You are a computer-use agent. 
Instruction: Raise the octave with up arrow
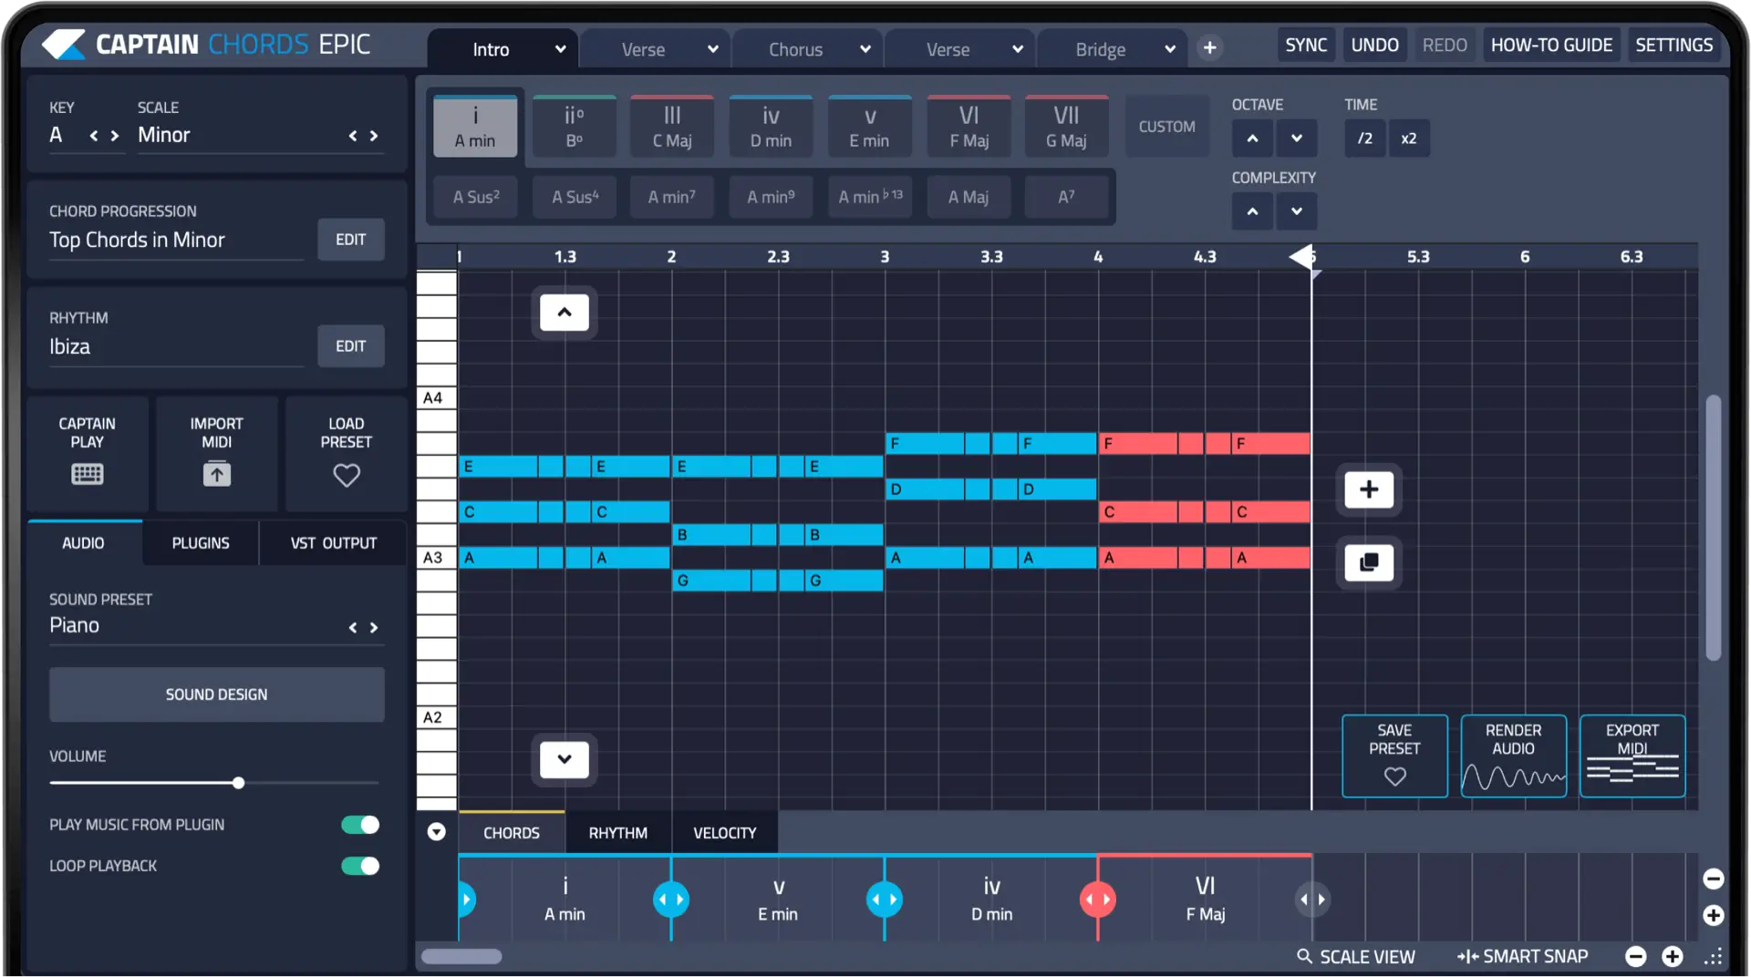point(1253,139)
